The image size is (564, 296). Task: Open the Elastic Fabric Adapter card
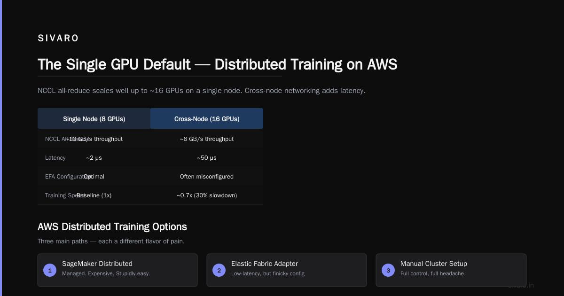pos(287,270)
